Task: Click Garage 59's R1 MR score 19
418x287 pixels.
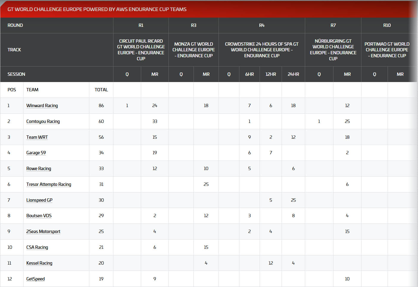Action: [155, 153]
